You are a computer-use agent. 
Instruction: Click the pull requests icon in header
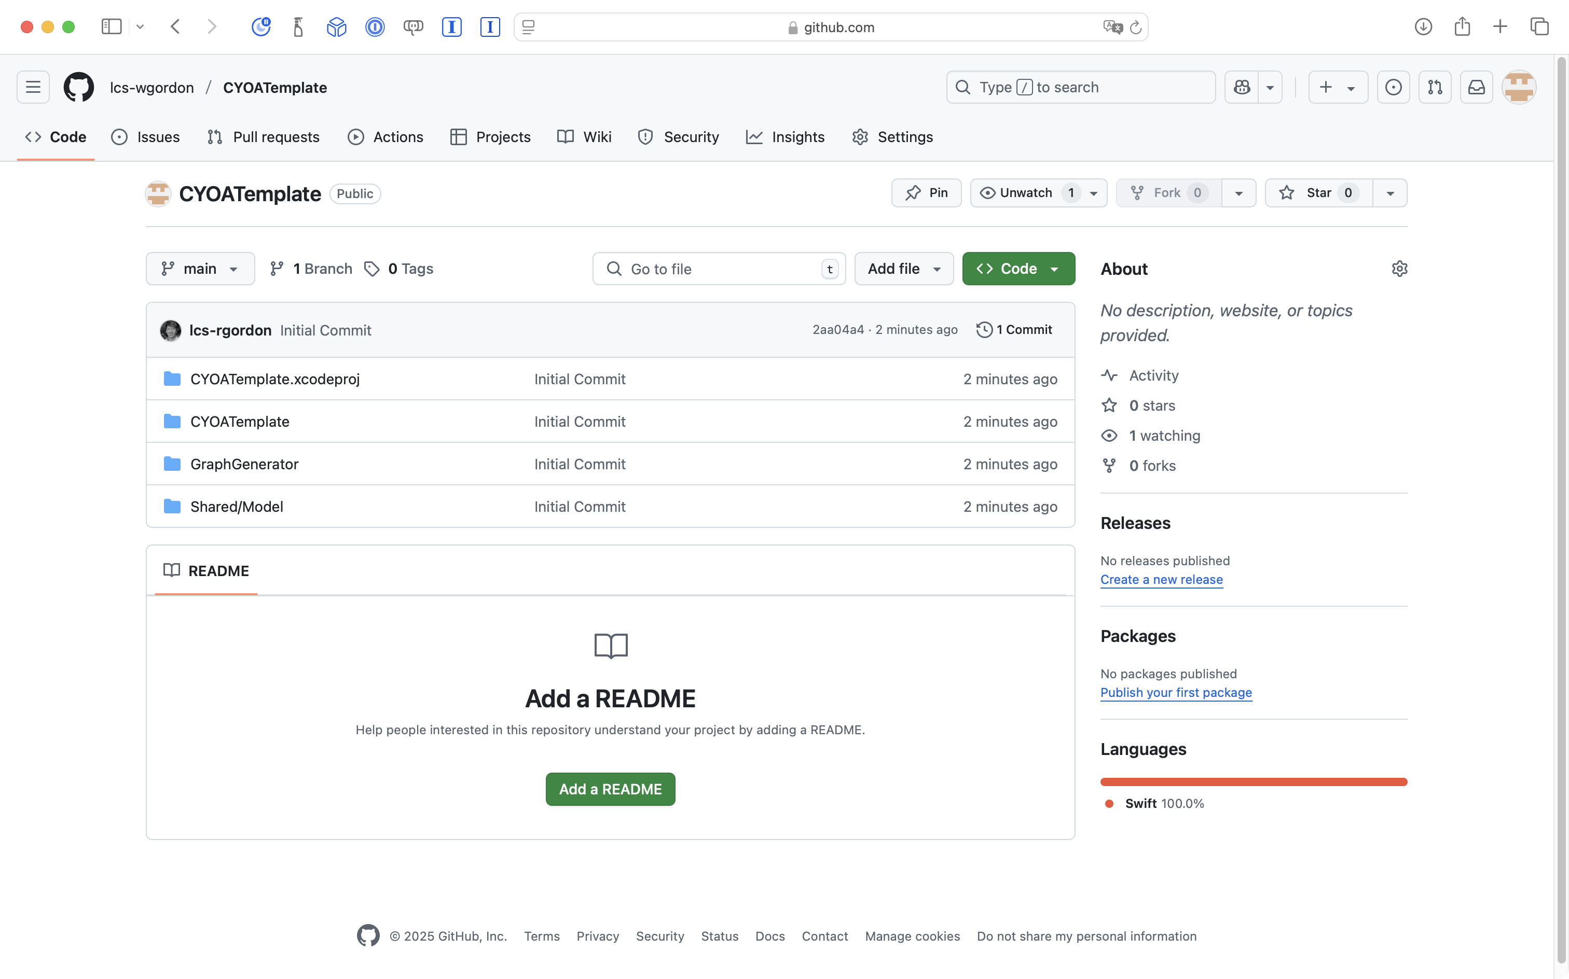(1434, 88)
